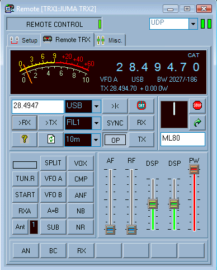Click the frequency input field 28.4947
The width and height of the screenshot is (217, 270).
click(x=38, y=106)
